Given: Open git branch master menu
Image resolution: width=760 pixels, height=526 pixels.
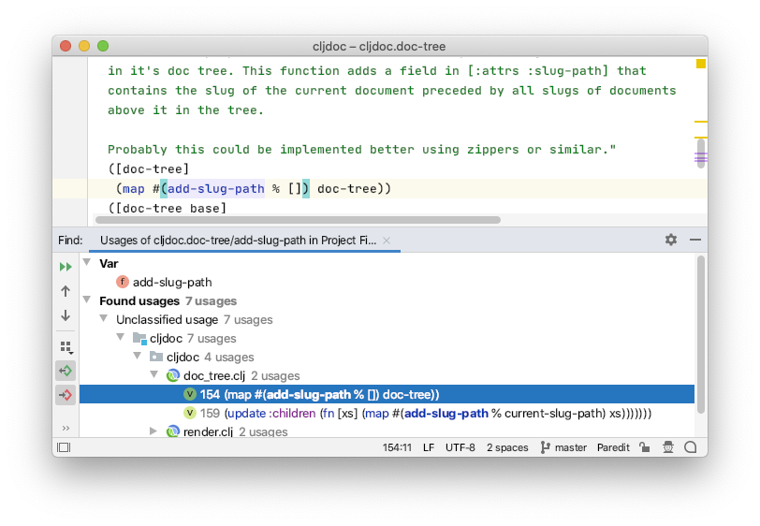Looking at the screenshot, I should (563, 447).
